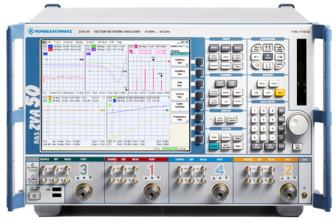Push the START CENTER channel key
Screen dimensions: 336x224
(x=220, y=83)
